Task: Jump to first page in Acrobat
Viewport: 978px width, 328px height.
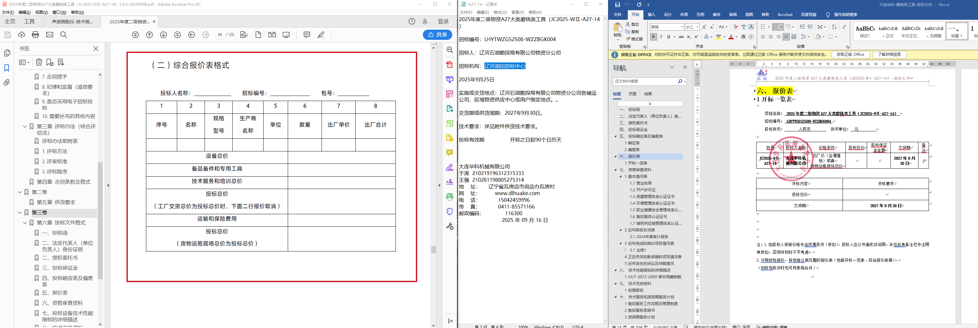Action: (x=135, y=34)
